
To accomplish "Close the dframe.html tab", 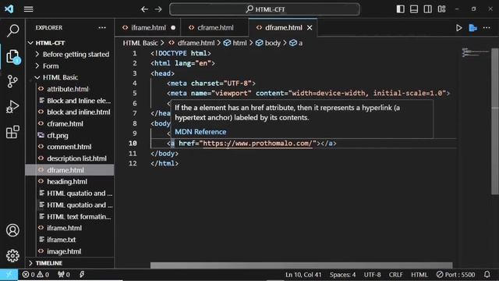I will [310, 28].
